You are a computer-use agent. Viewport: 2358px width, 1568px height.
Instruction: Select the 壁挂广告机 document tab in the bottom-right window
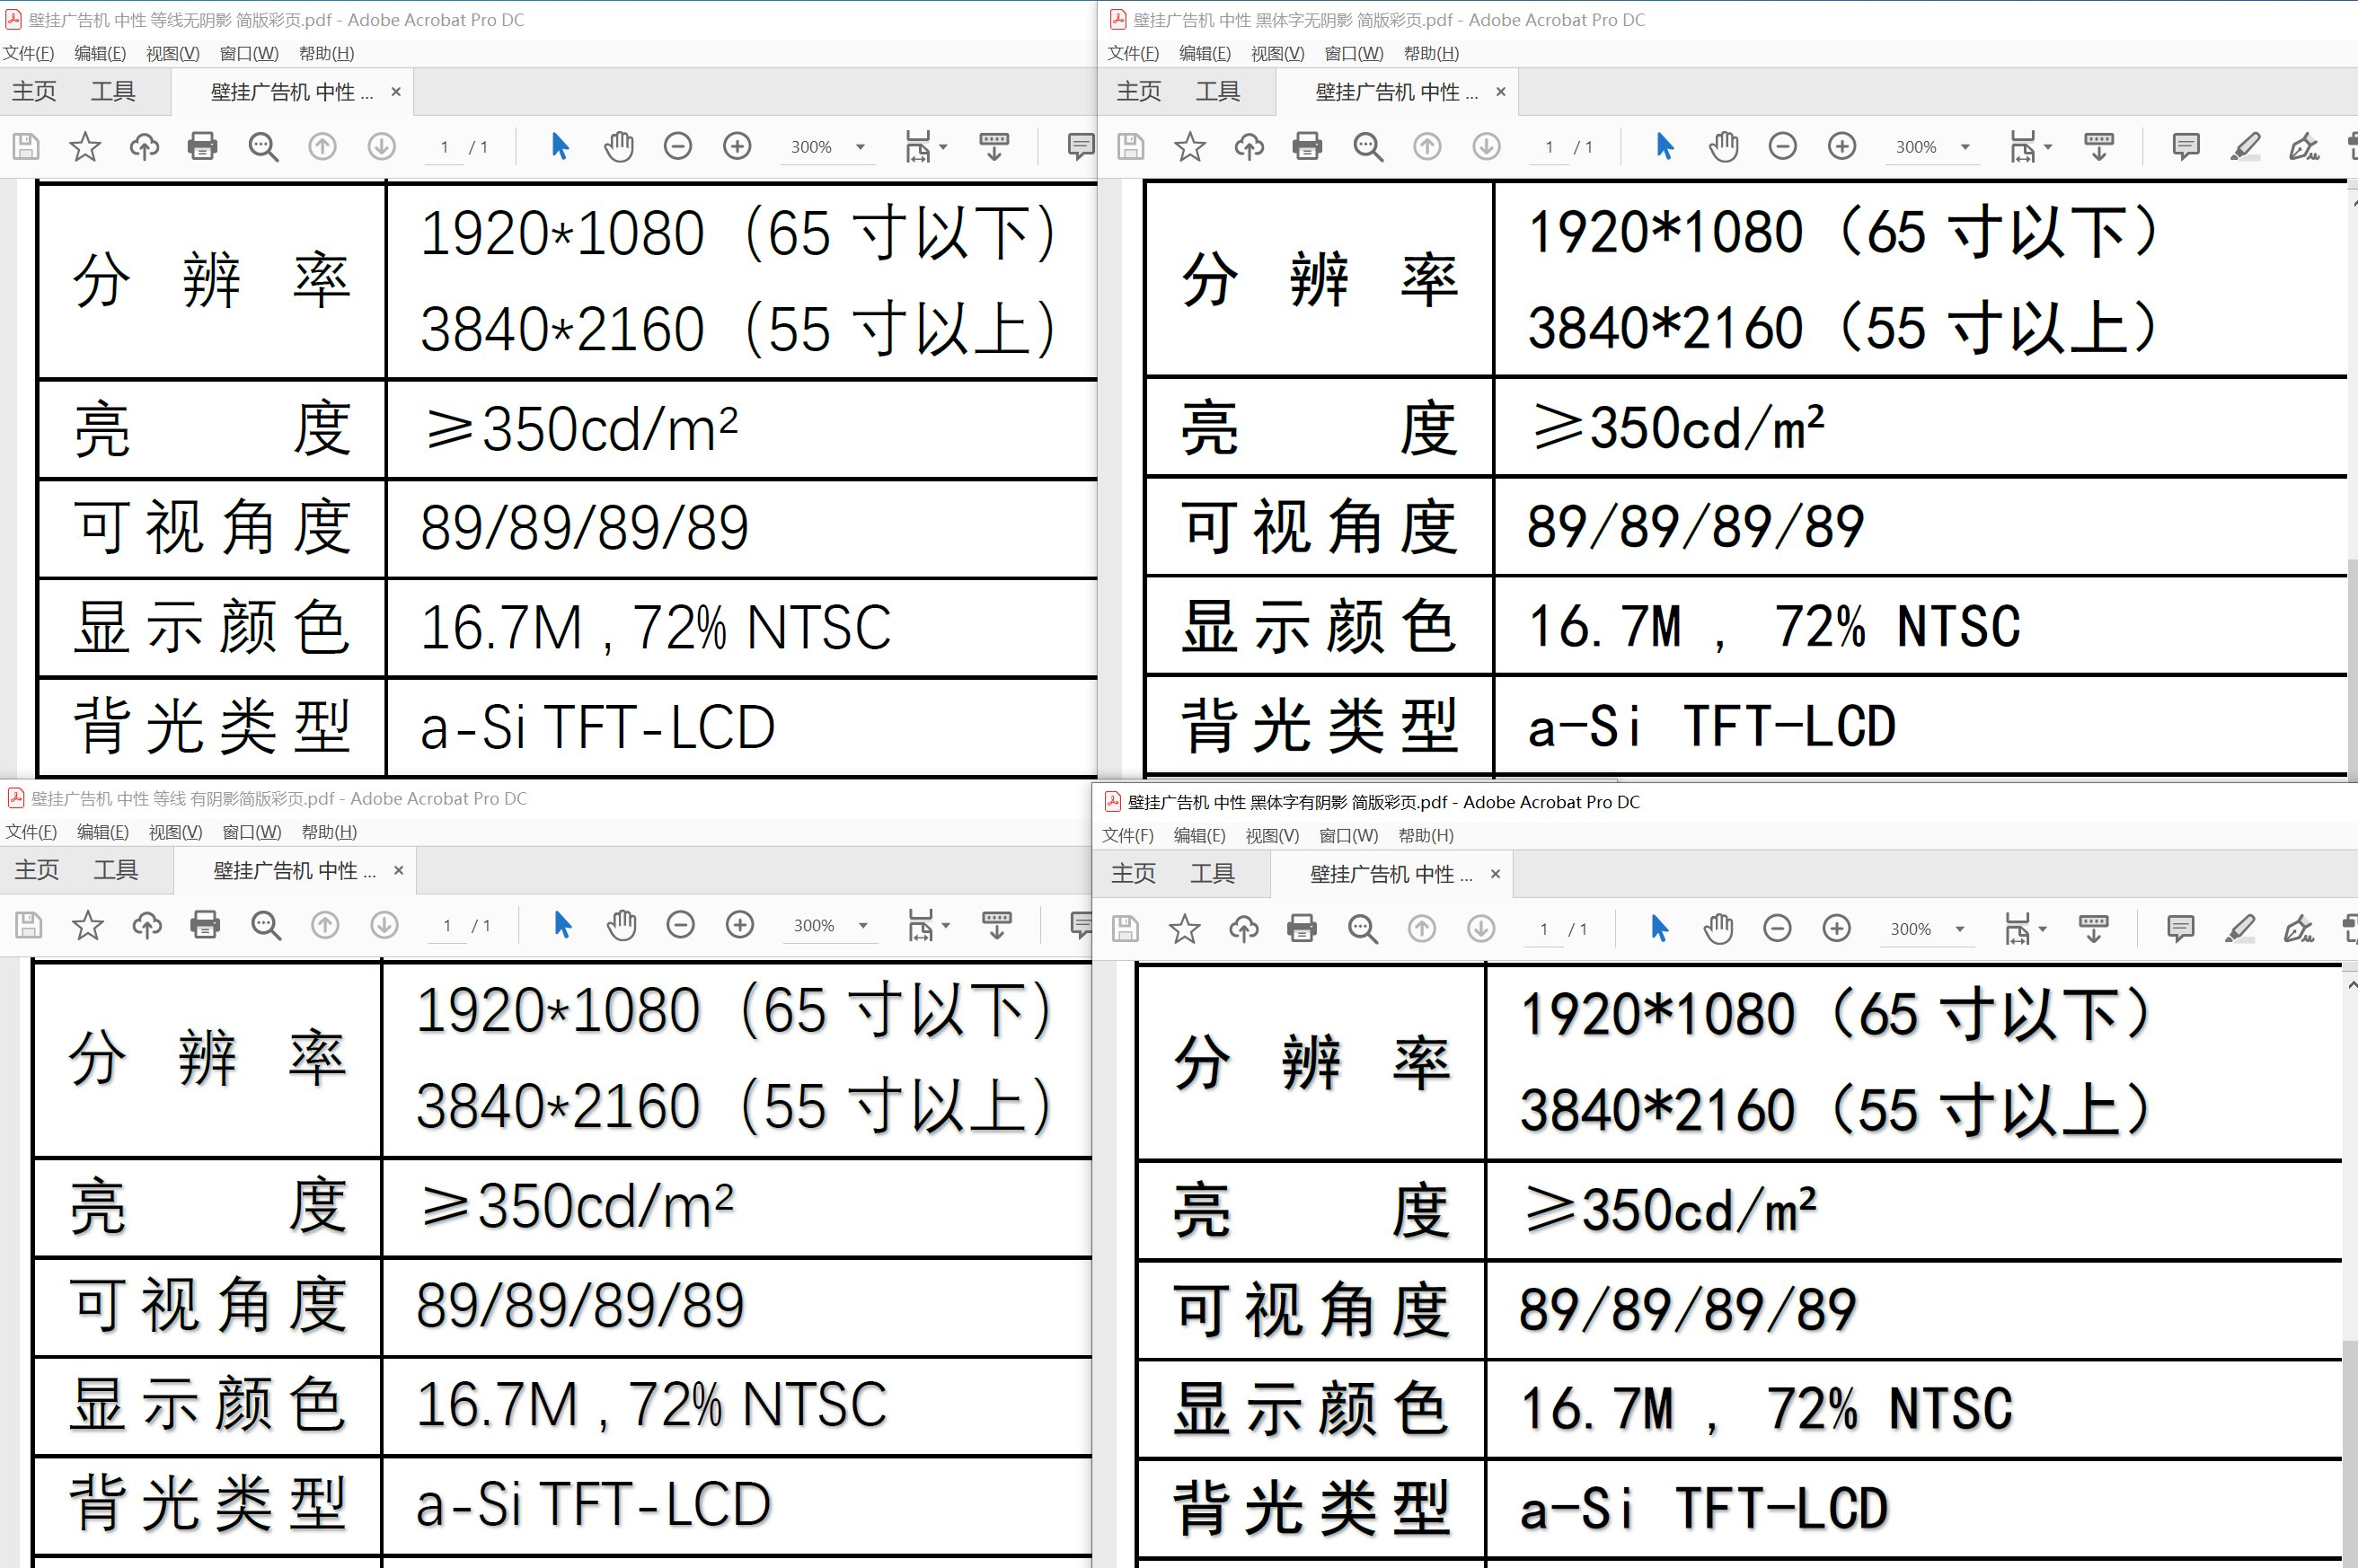[x=1391, y=875]
